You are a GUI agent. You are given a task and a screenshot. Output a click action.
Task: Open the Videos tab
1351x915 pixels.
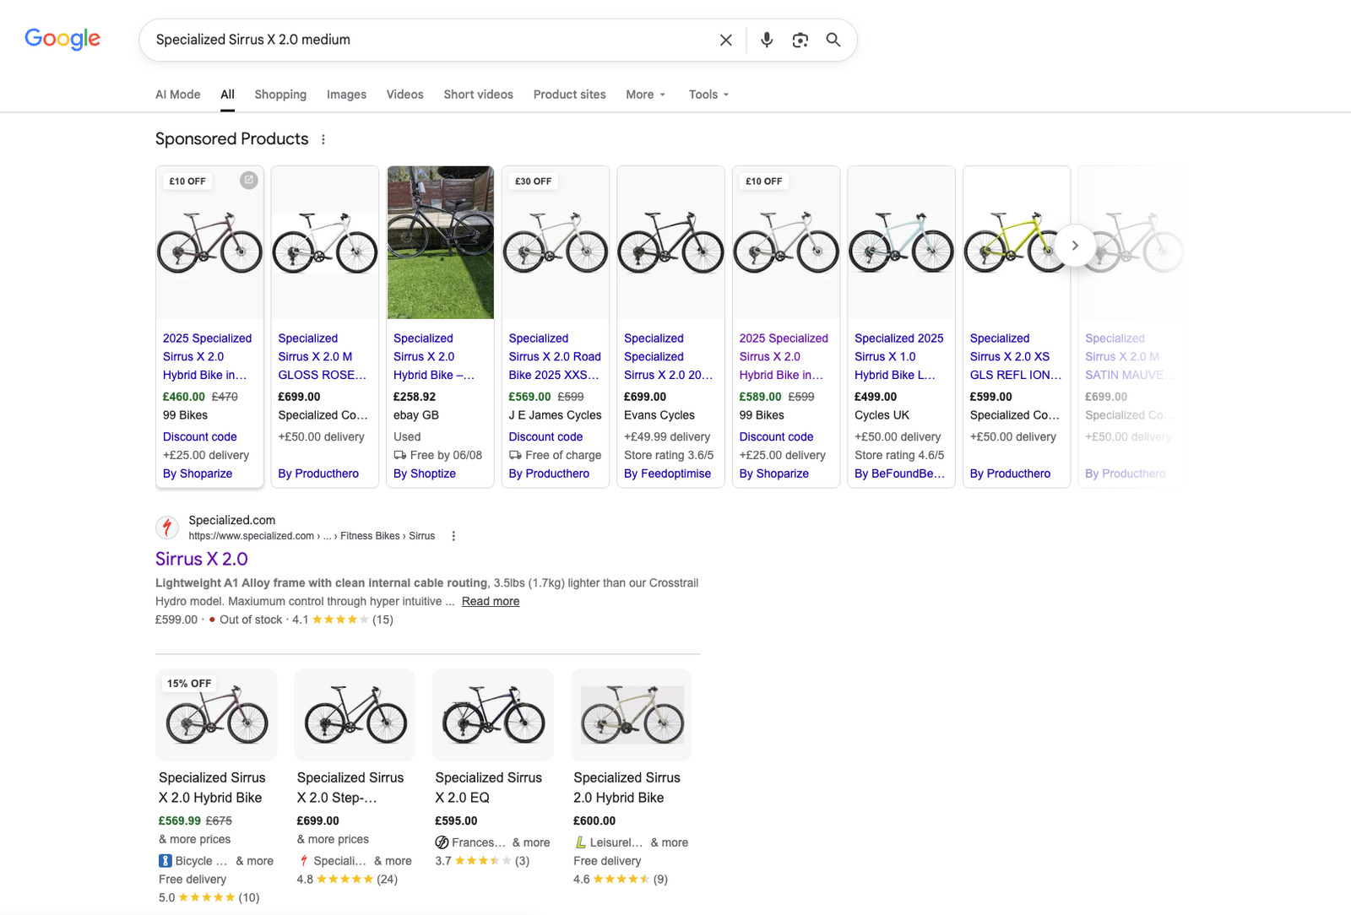[404, 95]
